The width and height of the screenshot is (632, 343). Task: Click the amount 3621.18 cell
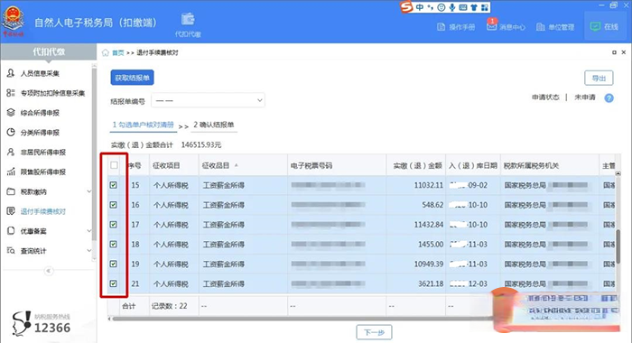431,284
